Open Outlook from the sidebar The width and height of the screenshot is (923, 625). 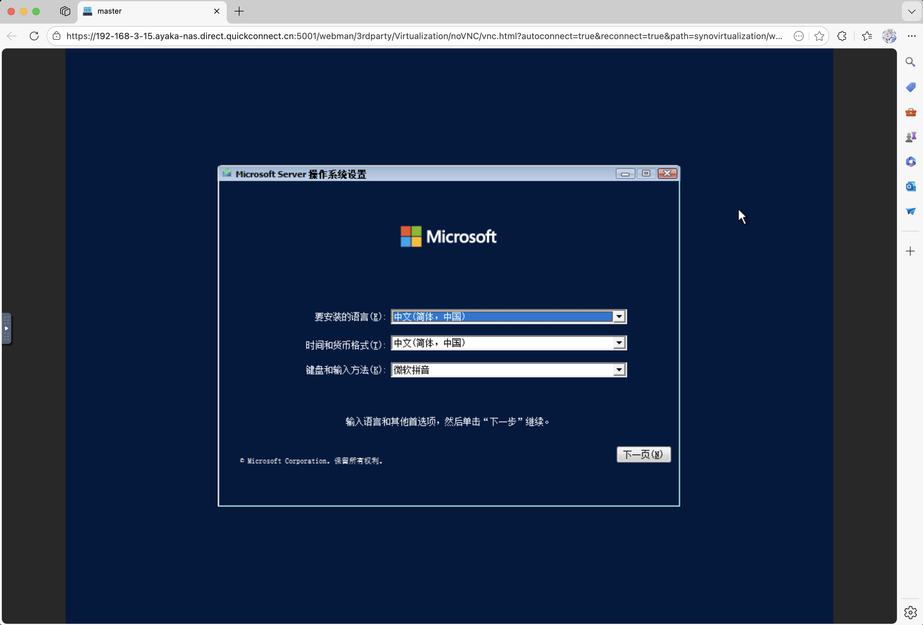(x=910, y=187)
